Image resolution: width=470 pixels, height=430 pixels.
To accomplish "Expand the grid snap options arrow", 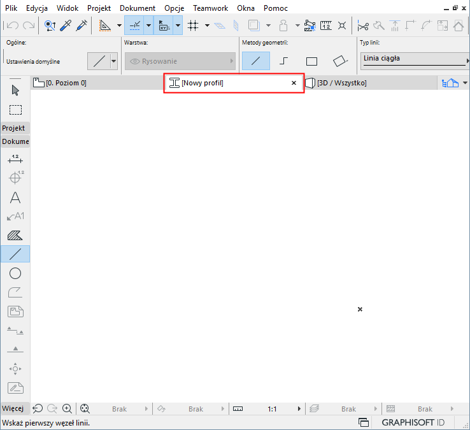I will point(207,25).
